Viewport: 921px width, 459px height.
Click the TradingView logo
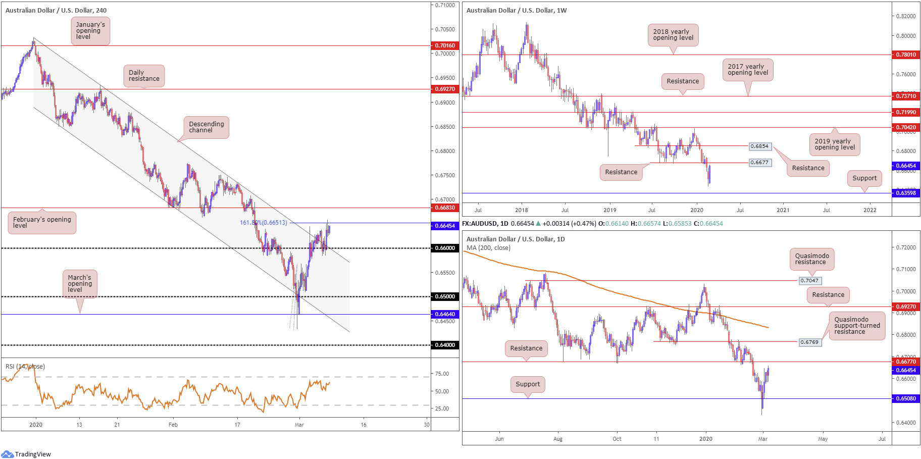coord(26,454)
